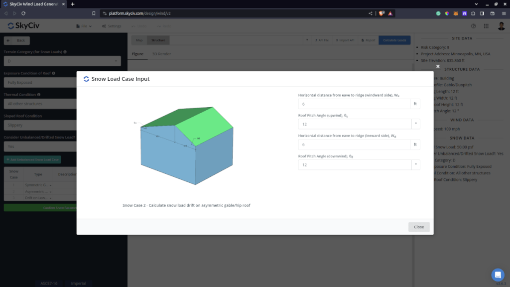Open the apps grid icon
The height and width of the screenshot is (287, 510).
pos(486,26)
